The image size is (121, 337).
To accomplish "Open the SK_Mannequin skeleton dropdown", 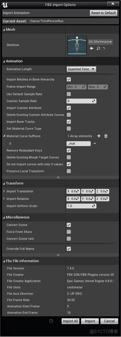I will click(100, 42).
